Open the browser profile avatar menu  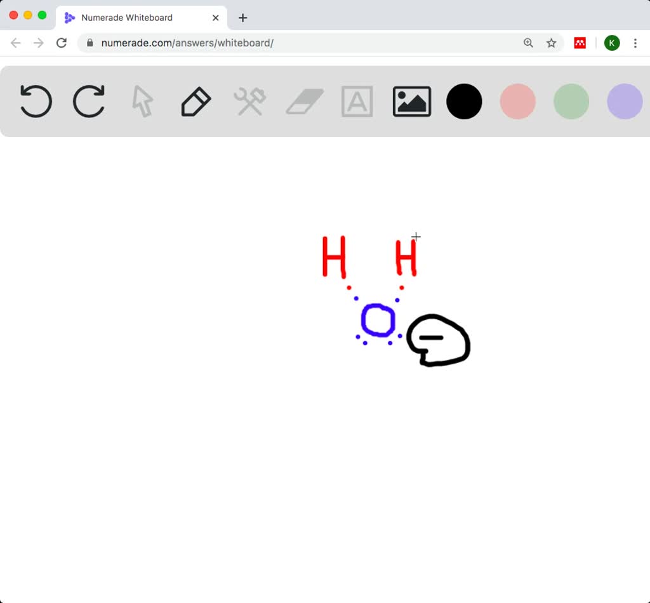(611, 43)
